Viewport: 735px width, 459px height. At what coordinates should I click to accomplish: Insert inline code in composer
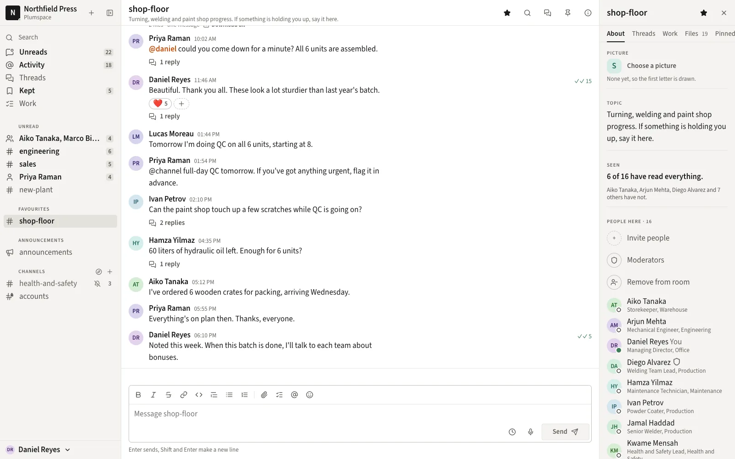click(x=199, y=395)
